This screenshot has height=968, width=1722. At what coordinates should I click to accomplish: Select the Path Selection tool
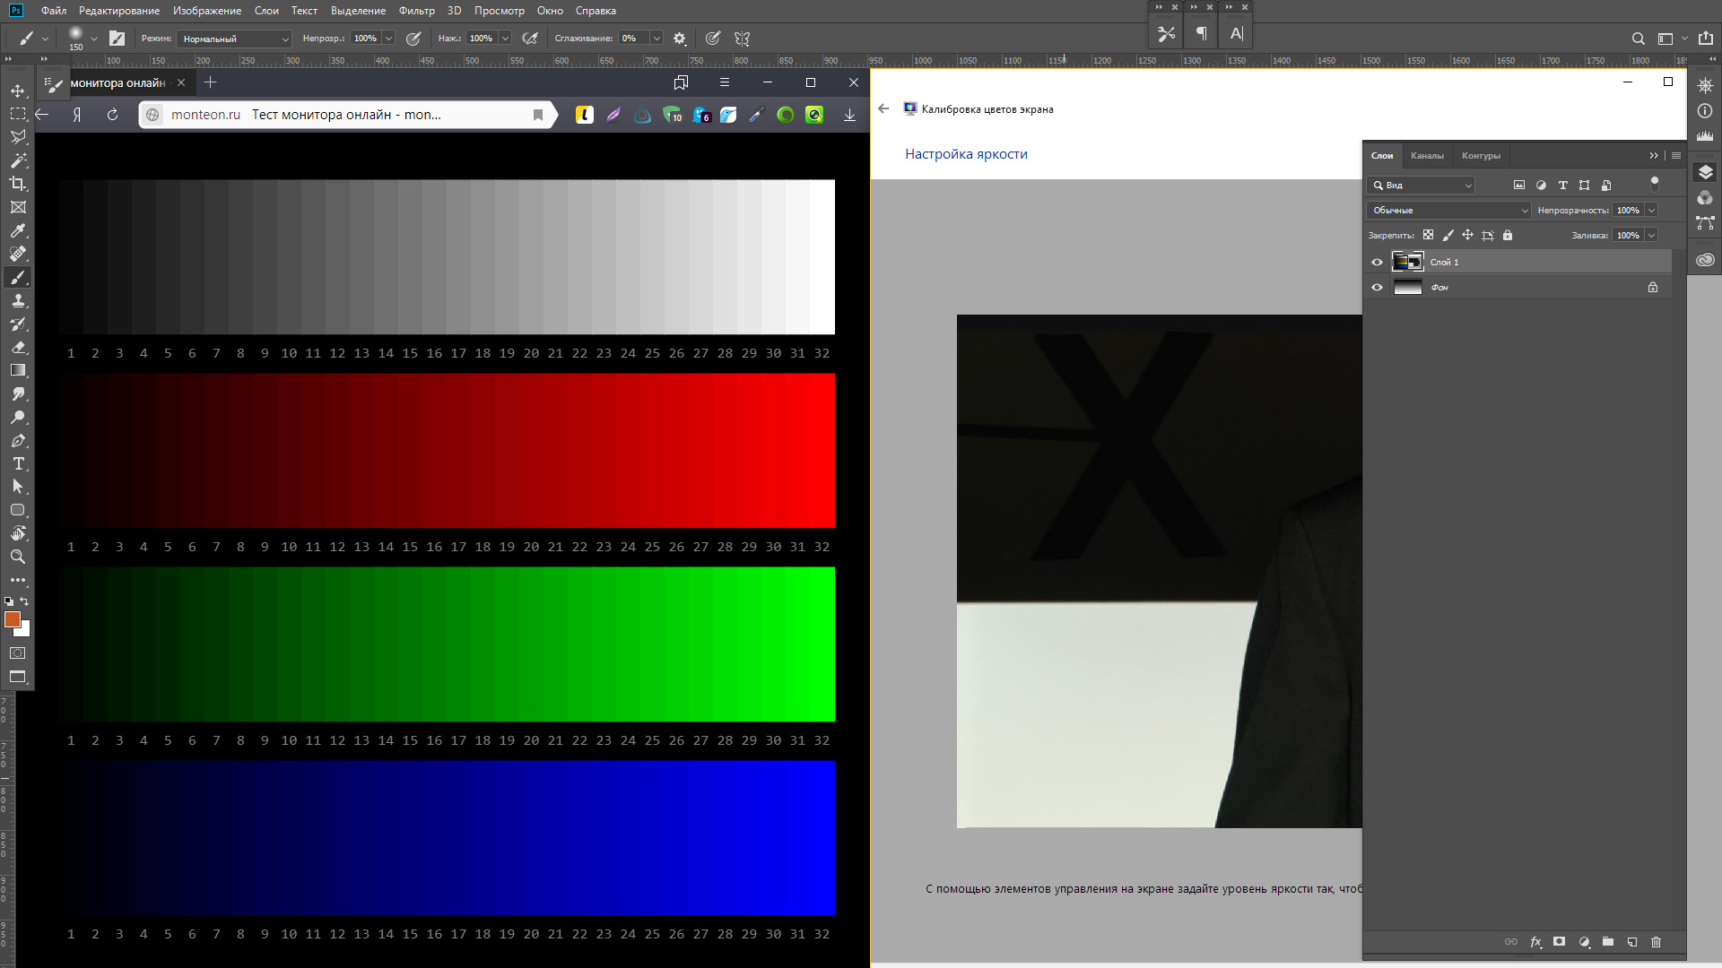tap(18, 487)
